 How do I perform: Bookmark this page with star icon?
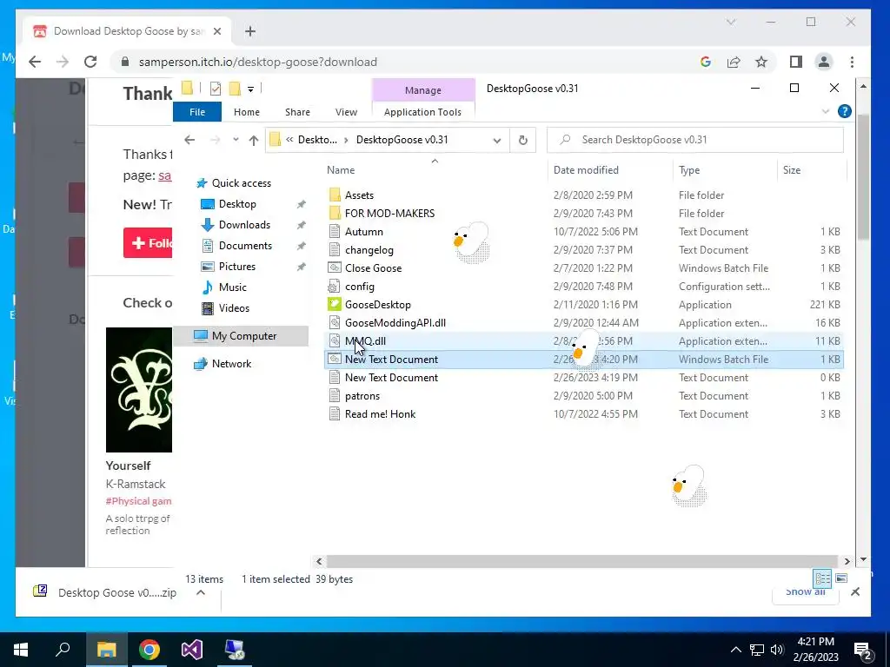coord(761,62)
